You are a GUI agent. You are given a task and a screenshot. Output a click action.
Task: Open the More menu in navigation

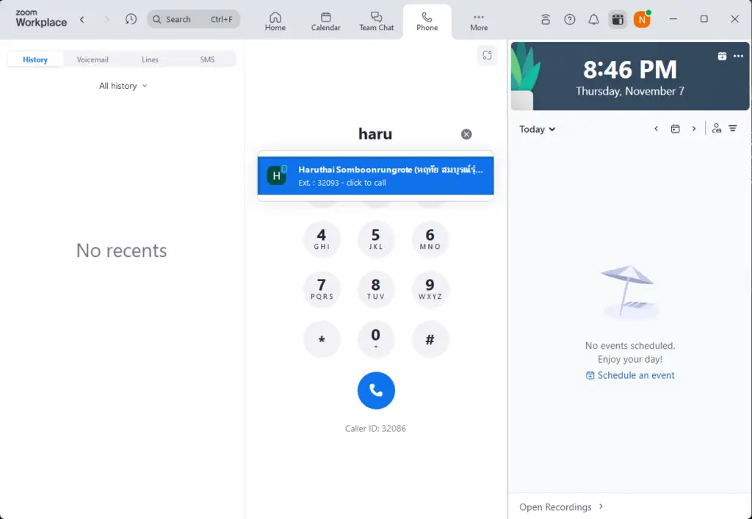[x=479, y=21]
